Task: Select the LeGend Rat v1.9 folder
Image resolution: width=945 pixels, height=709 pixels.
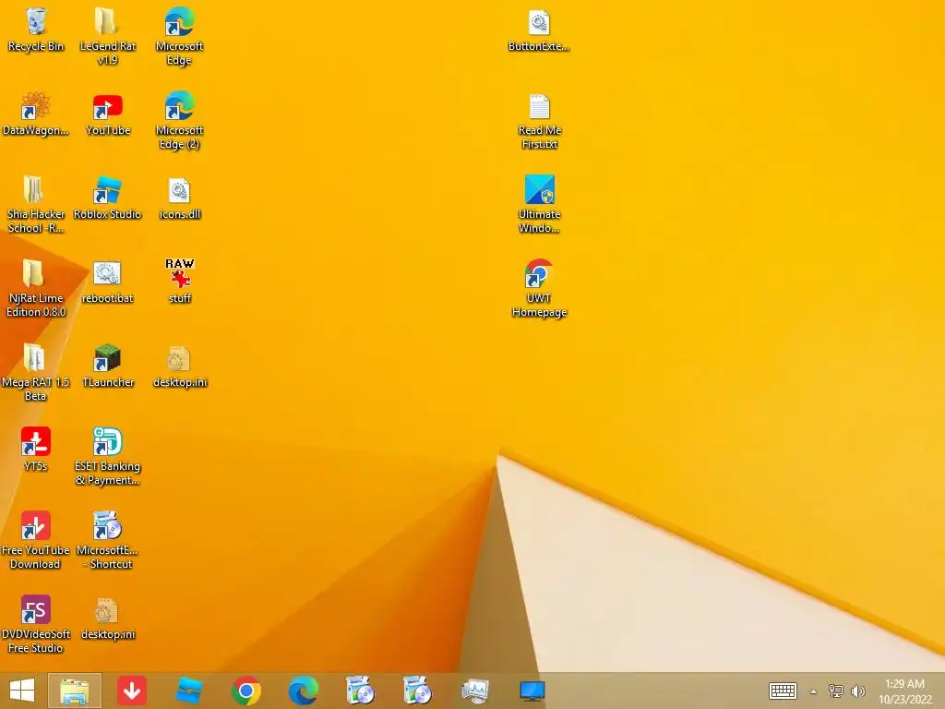Action: [x=107, y=36]
